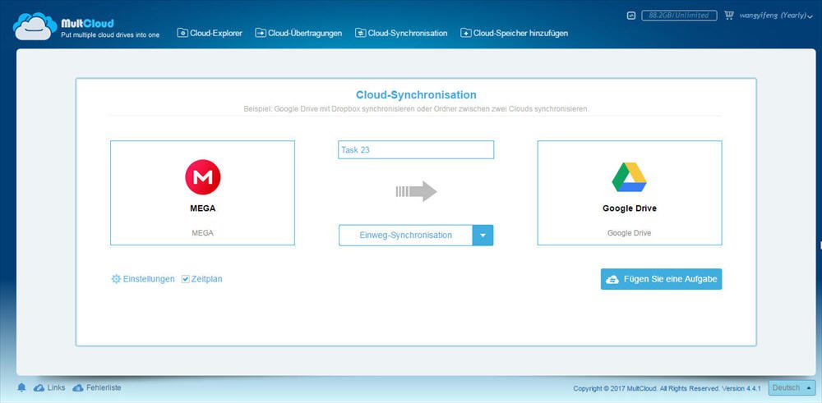Open the Deutsch language selector
The image size is (822, 403).
pyautogui.click(x=792, y=388)
